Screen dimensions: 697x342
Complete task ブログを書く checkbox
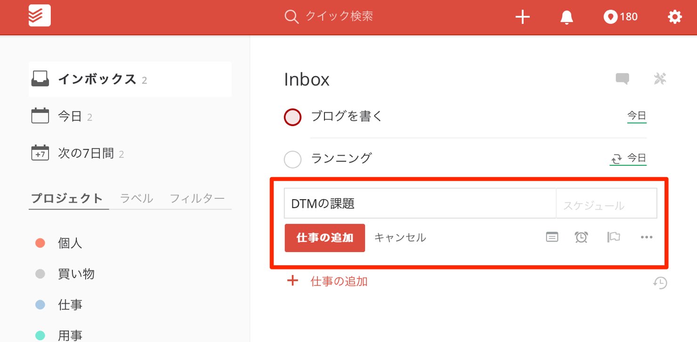pos(292,117)
